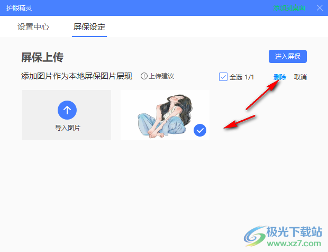This screenshot has height=252, width=328.
Task: Switch to the 设置中心 tab
Action: pos(33,27)
